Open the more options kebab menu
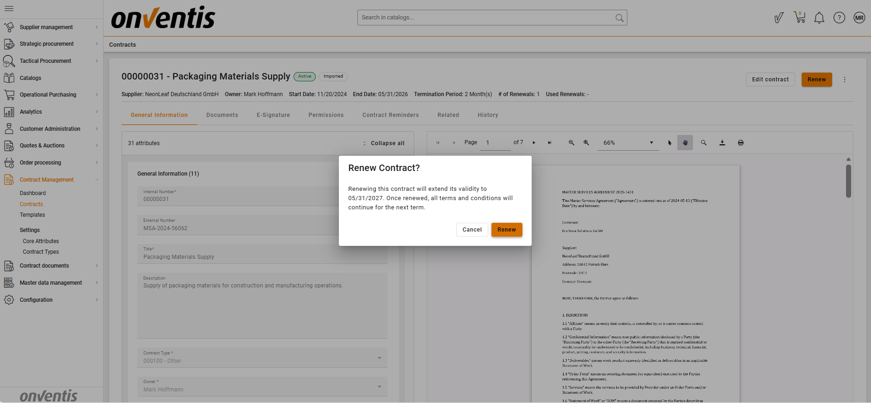 [x=844, y=79]
